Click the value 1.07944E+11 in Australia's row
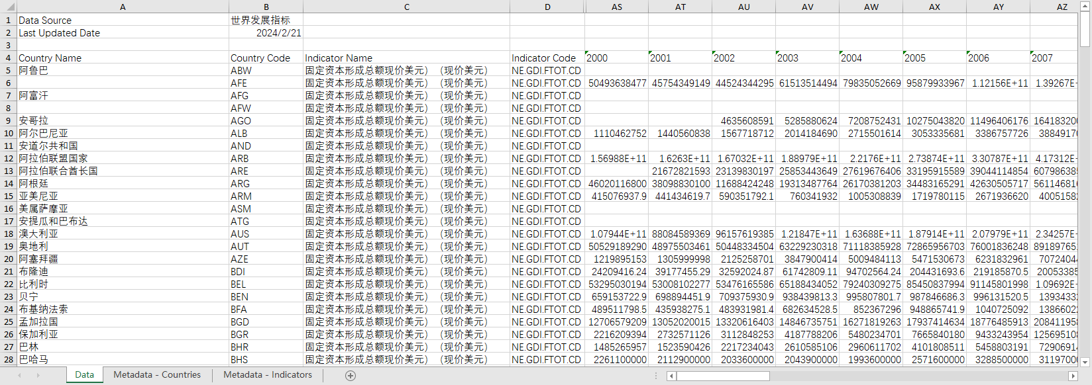 pos(616,234)
